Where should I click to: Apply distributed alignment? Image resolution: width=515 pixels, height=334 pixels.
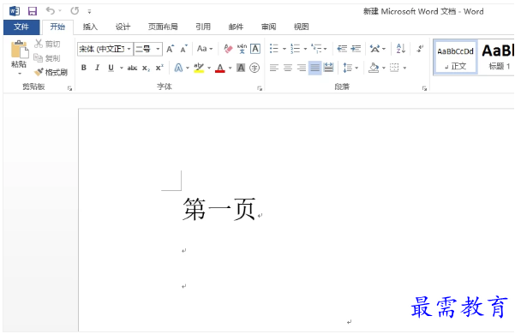point(328,68)
